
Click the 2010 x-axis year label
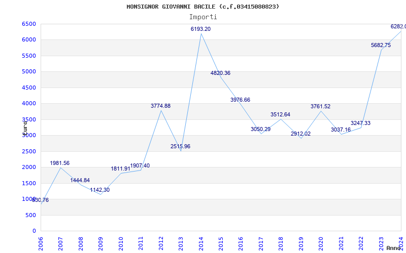120,244
